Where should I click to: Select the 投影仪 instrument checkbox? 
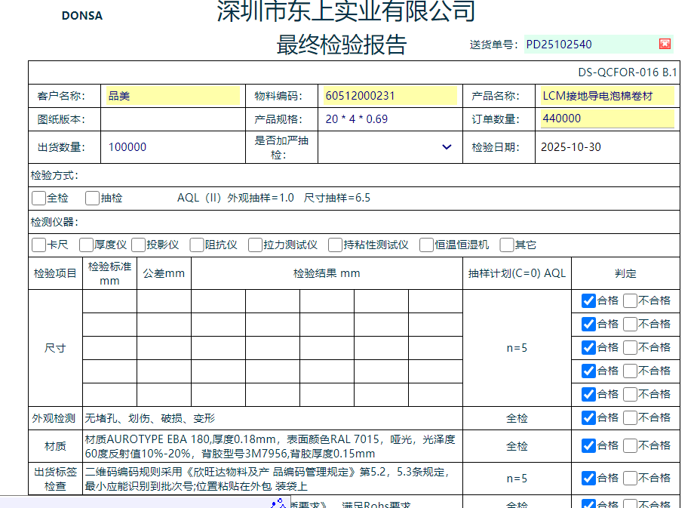tap(138, 245)
